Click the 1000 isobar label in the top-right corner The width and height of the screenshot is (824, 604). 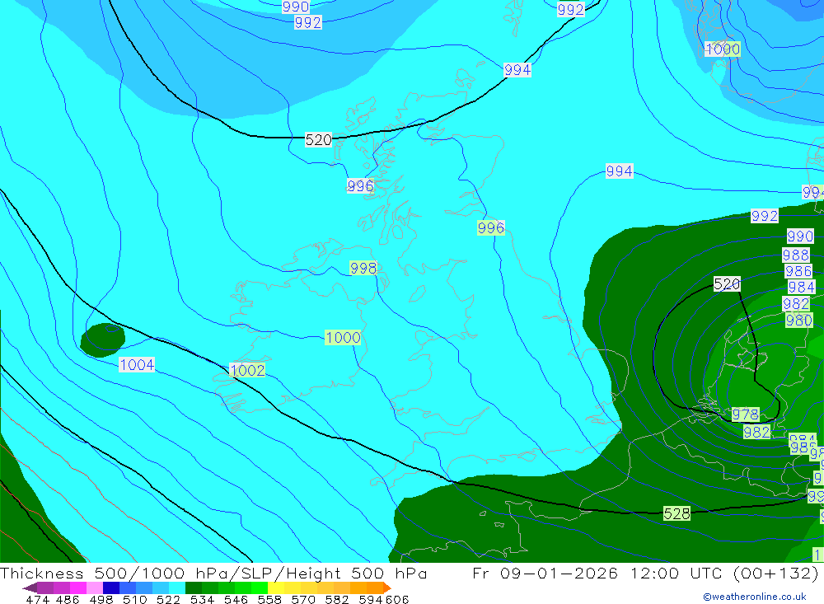tap(722, 49)
